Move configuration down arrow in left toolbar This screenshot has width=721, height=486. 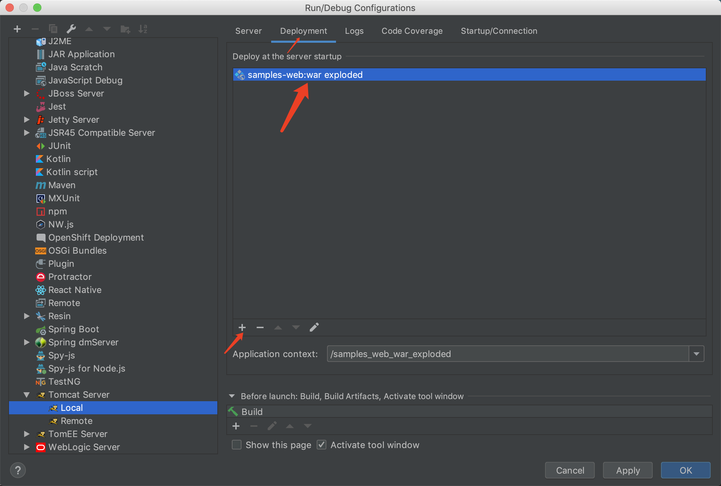coord(107,29)
